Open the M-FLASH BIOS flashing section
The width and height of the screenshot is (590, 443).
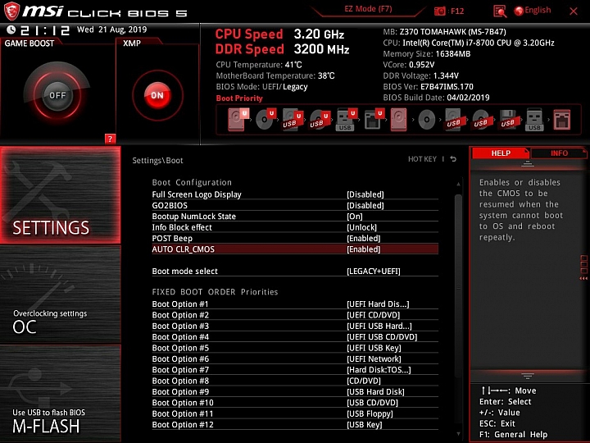click(60, 393)
